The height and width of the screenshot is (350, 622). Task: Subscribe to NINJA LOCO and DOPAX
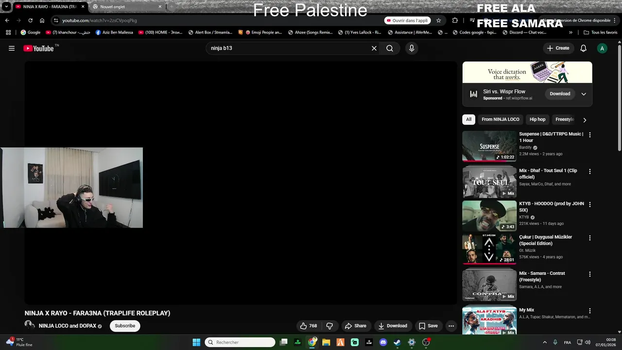(125, 326)
